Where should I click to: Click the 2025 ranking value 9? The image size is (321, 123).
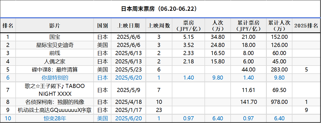pyautogui.click(x=306, y=110)
